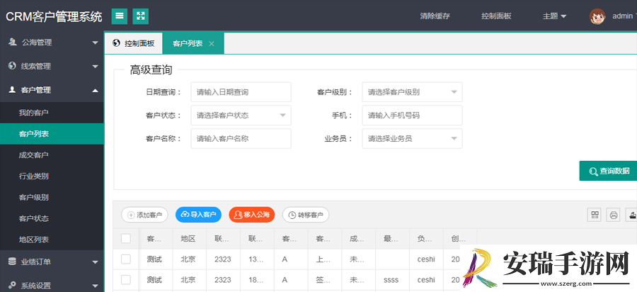The image size is (637, 292).
Task: Open 我的客户 in the sidebar
Action: pyautogui.click(x=52, y=113)
